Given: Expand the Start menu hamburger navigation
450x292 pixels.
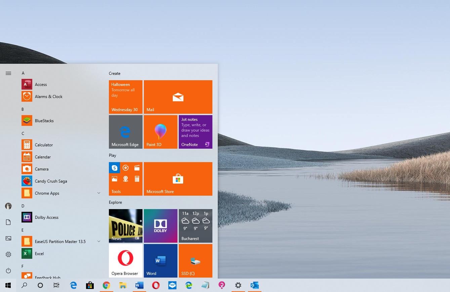Looking at the screenshot, I should (8, 73).
